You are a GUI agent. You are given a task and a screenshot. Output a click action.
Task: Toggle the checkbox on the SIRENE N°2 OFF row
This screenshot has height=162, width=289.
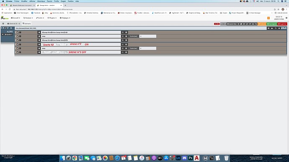pos(18,52)
